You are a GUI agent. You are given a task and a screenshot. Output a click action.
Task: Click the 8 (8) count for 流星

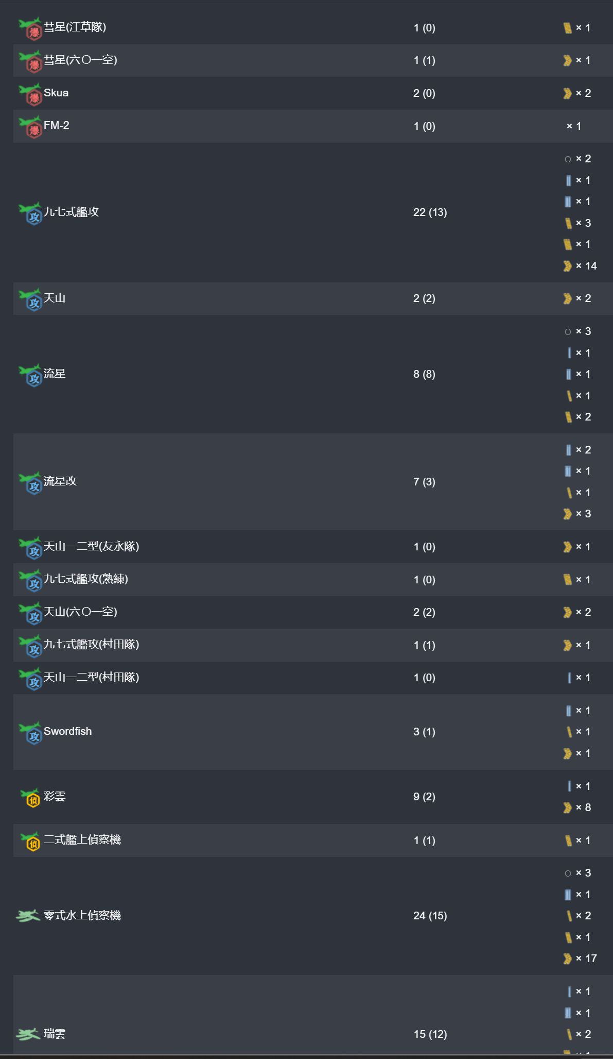coord(424,374)
